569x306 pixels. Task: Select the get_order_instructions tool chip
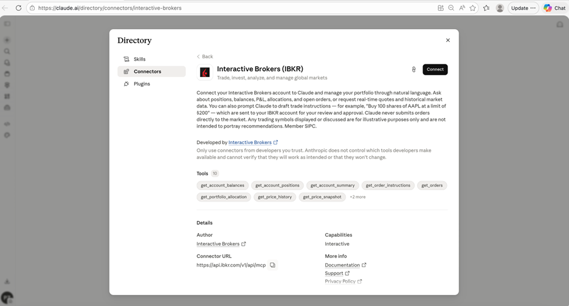(388, 185)
